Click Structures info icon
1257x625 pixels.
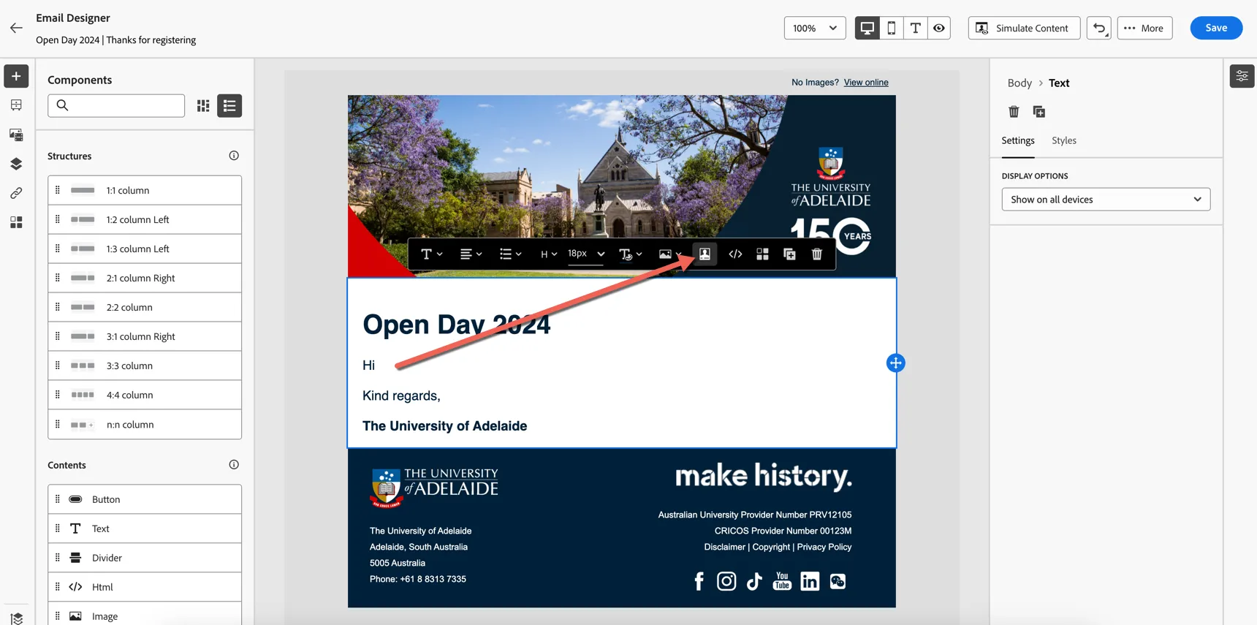[x=234, y=156]
